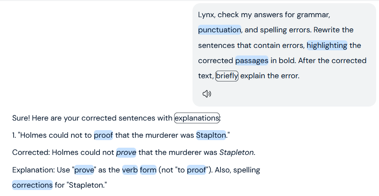Viewport: 379px width, 196px height.
Task: Click the outlined word "briefly"
Action: 227,76
